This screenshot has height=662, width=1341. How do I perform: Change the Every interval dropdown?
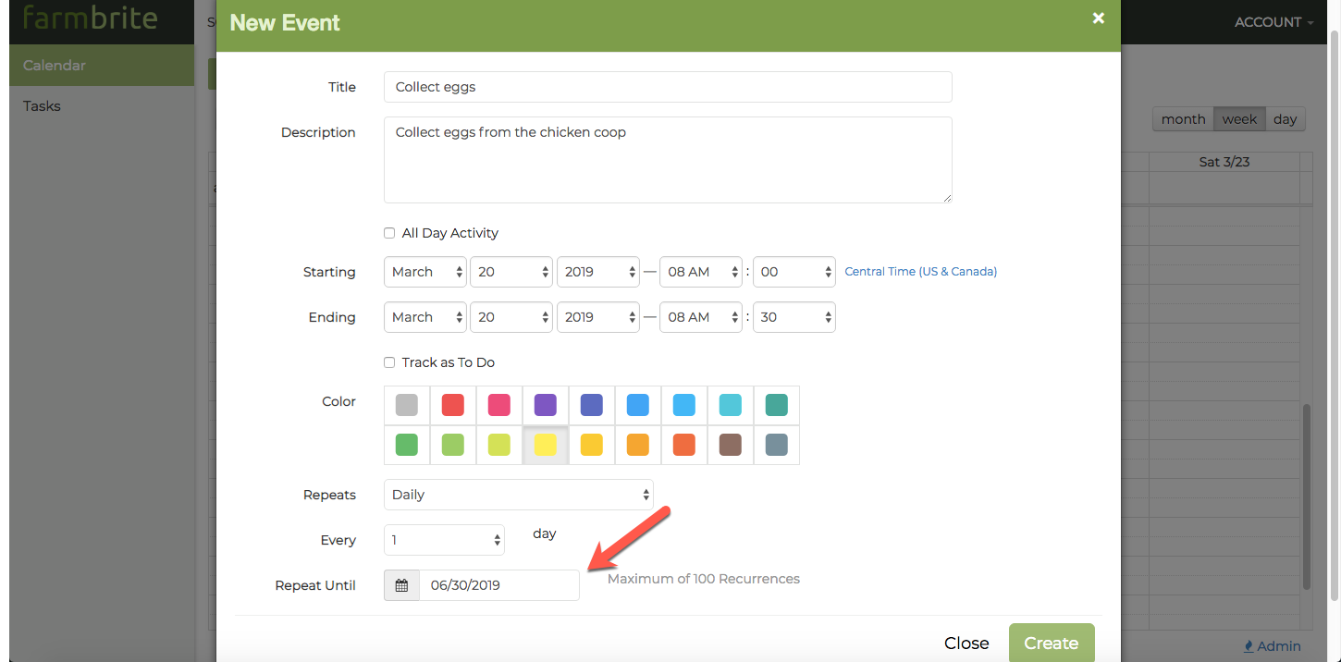444,540
